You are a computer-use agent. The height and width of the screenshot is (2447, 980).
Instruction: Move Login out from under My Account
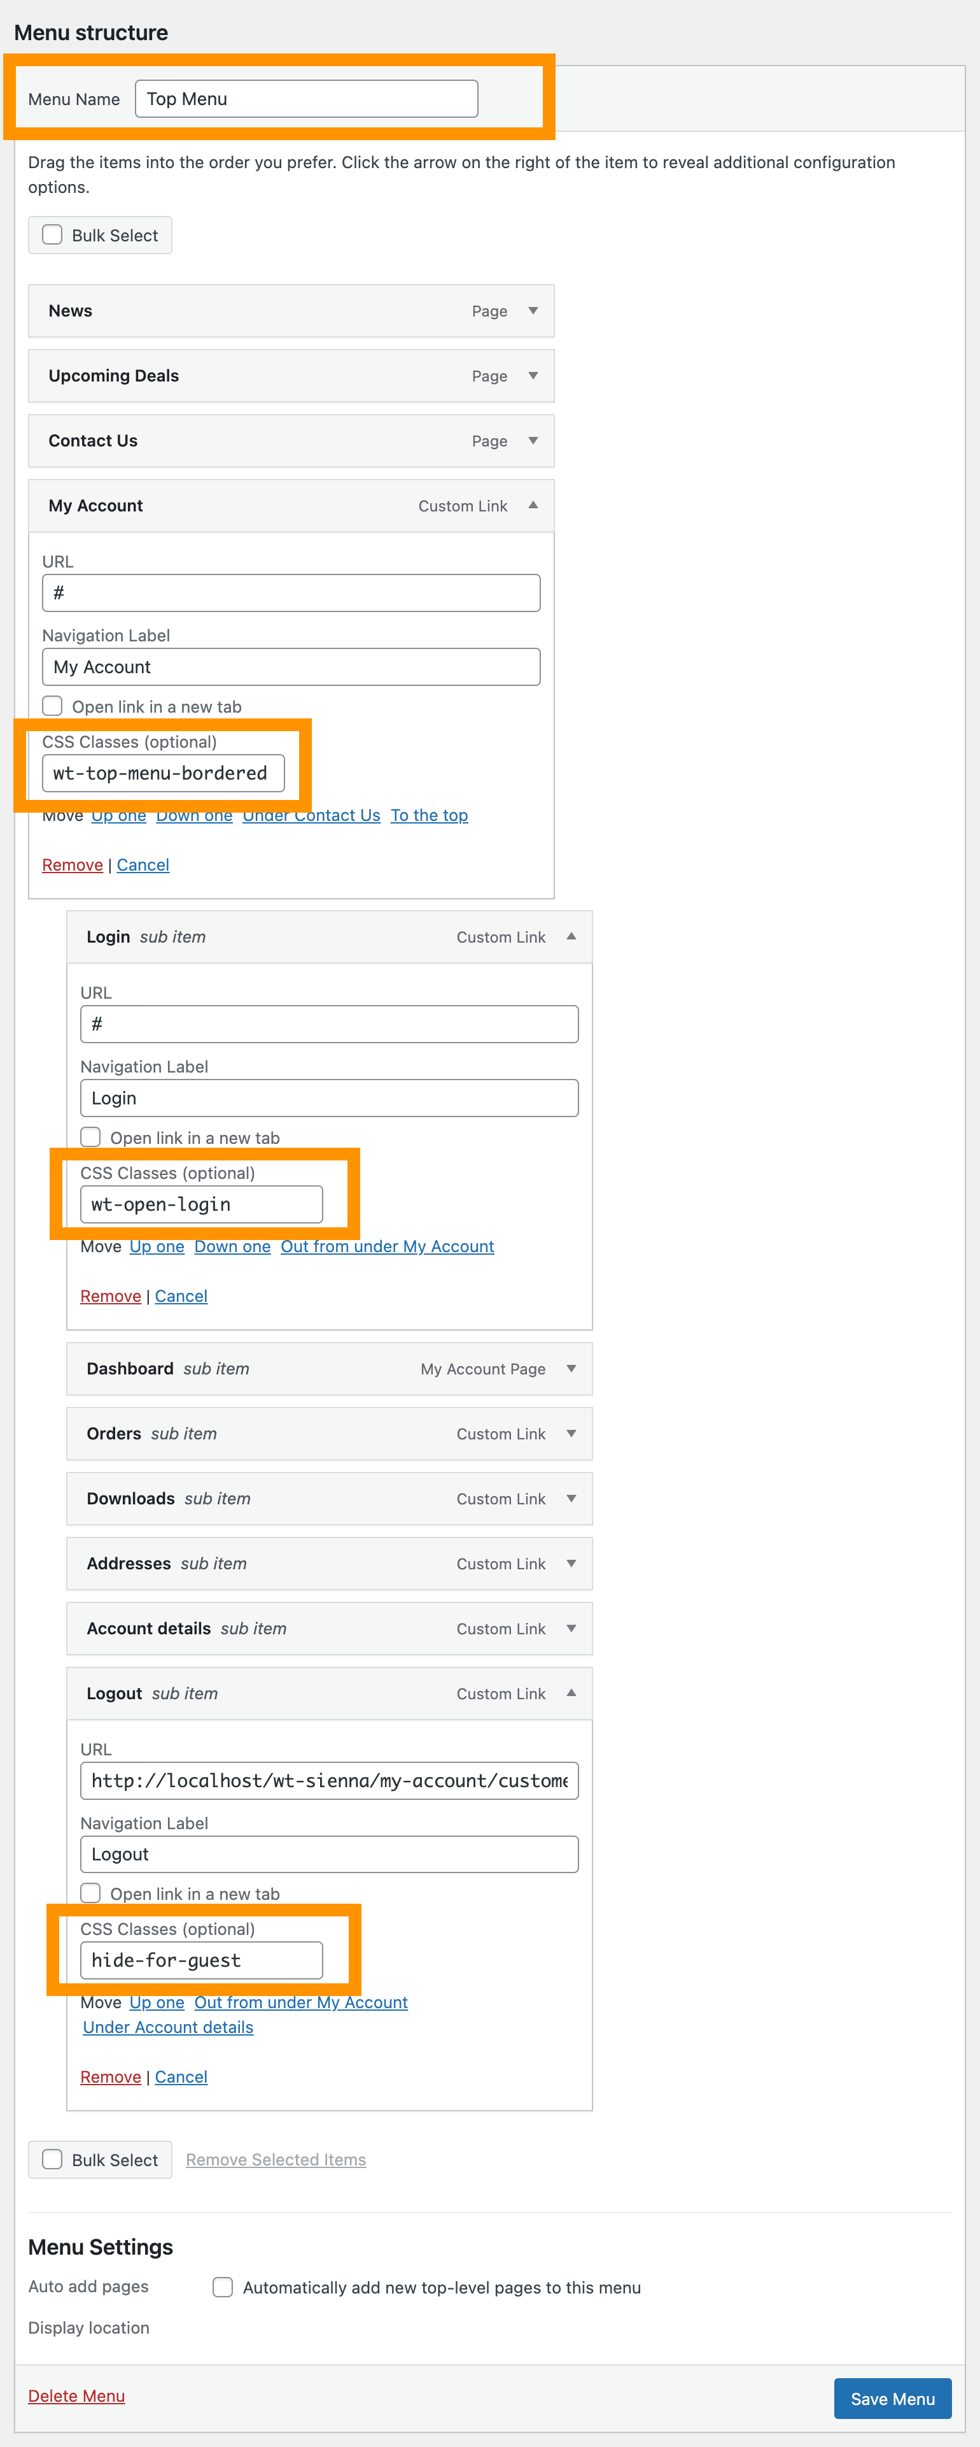tap(387, 1246)
